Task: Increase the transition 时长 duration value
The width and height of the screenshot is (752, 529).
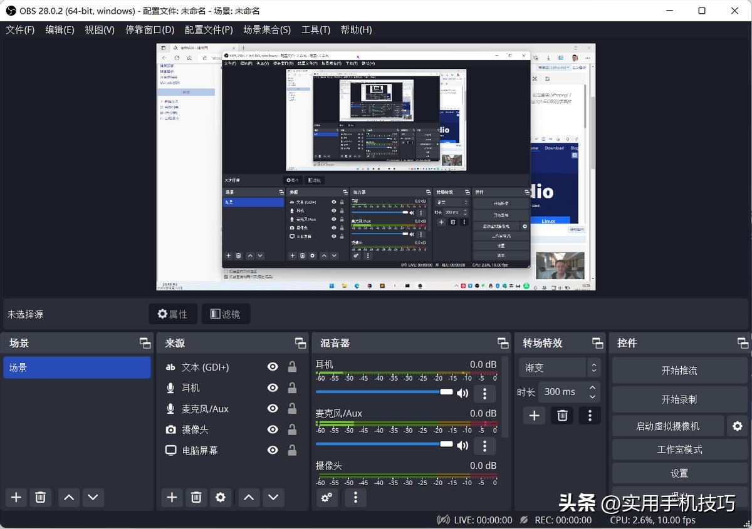Action: coord(593,388)
